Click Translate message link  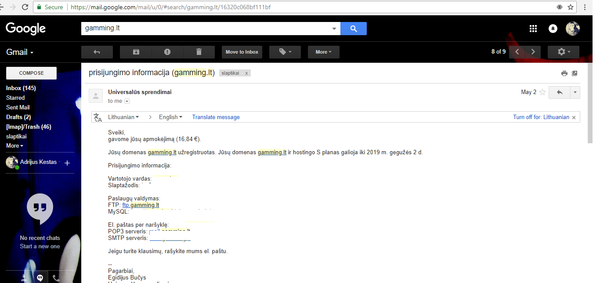coord(216,117)
